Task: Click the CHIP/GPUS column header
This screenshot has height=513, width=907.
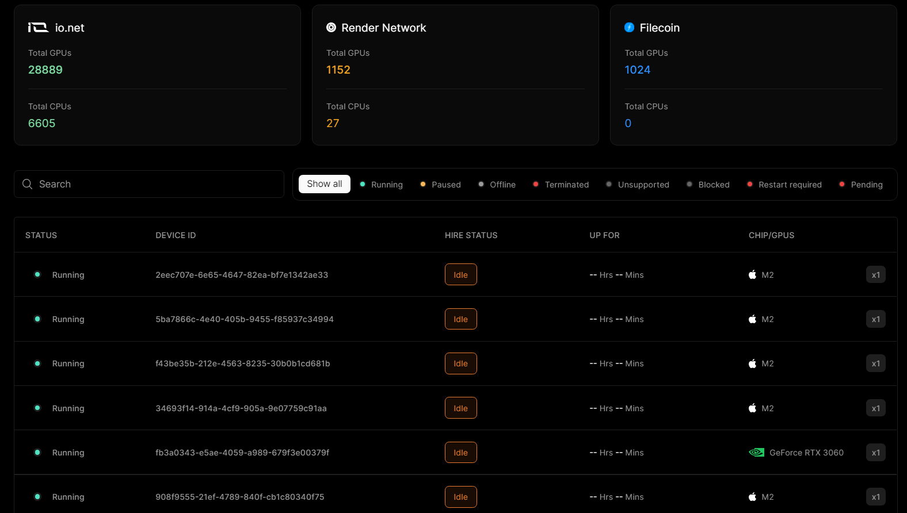Action: (772, 235)
